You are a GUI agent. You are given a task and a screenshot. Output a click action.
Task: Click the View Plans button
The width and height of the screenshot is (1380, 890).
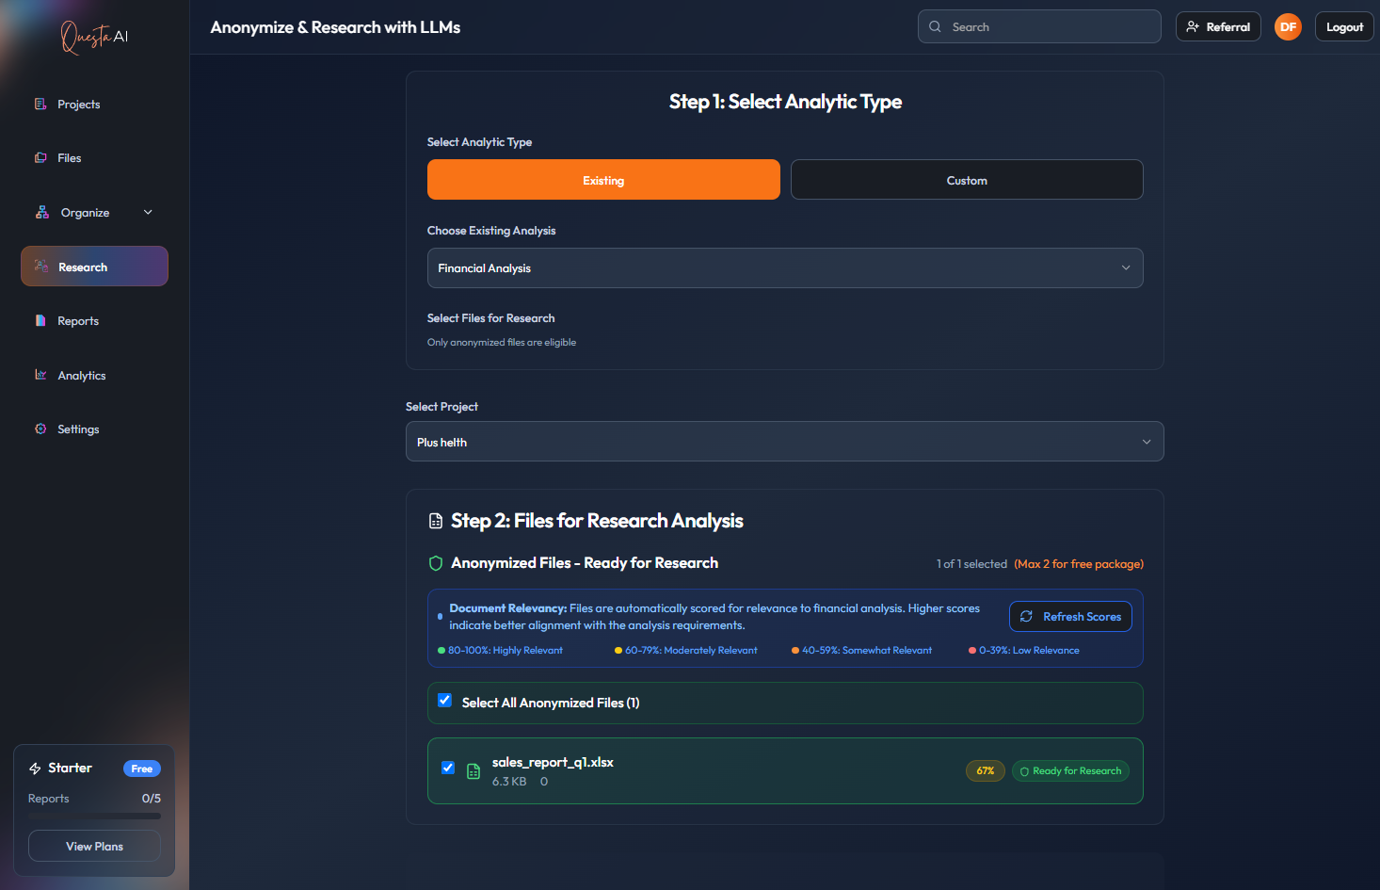point(94,847)
